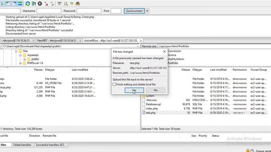Close the File has changed dialog
This screenshot has height=152, width=271.
pos(164,52)
